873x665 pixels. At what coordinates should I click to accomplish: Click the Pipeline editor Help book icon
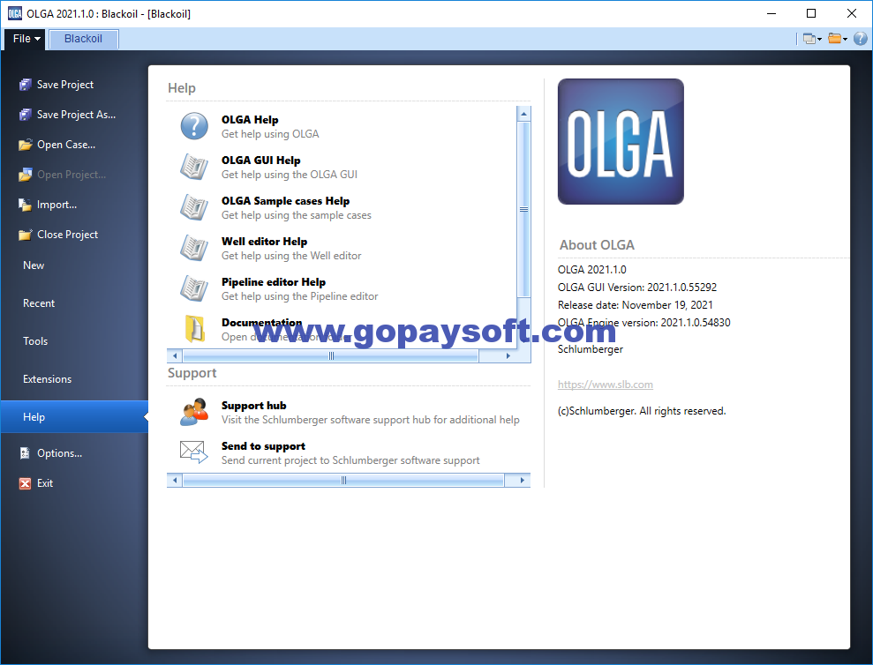click(194, 288)
